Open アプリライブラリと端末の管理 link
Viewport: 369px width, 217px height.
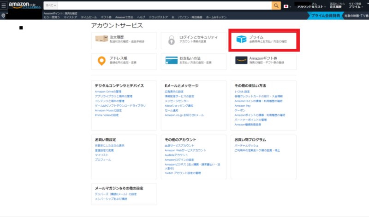[113, 97]
